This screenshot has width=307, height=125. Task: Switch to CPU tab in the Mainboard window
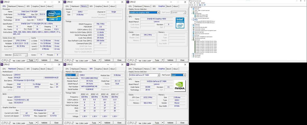[4, 69]
